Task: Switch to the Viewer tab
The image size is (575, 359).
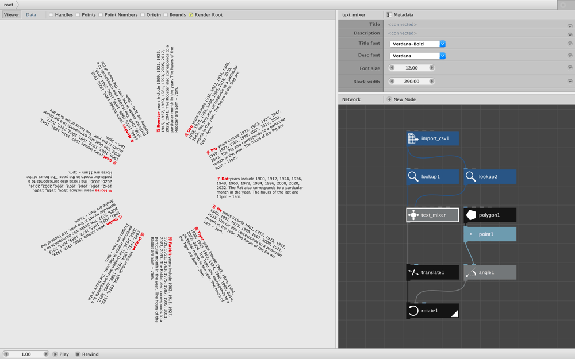Action: (x=11, y=15)
